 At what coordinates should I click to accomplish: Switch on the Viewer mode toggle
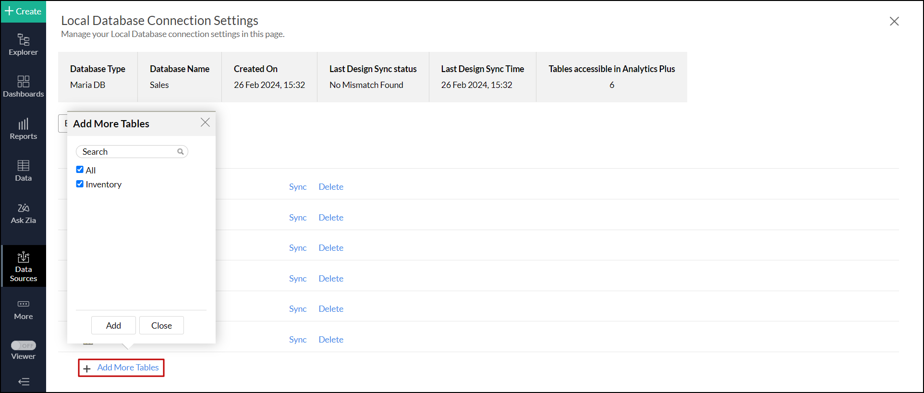click(x=24, y=345)
